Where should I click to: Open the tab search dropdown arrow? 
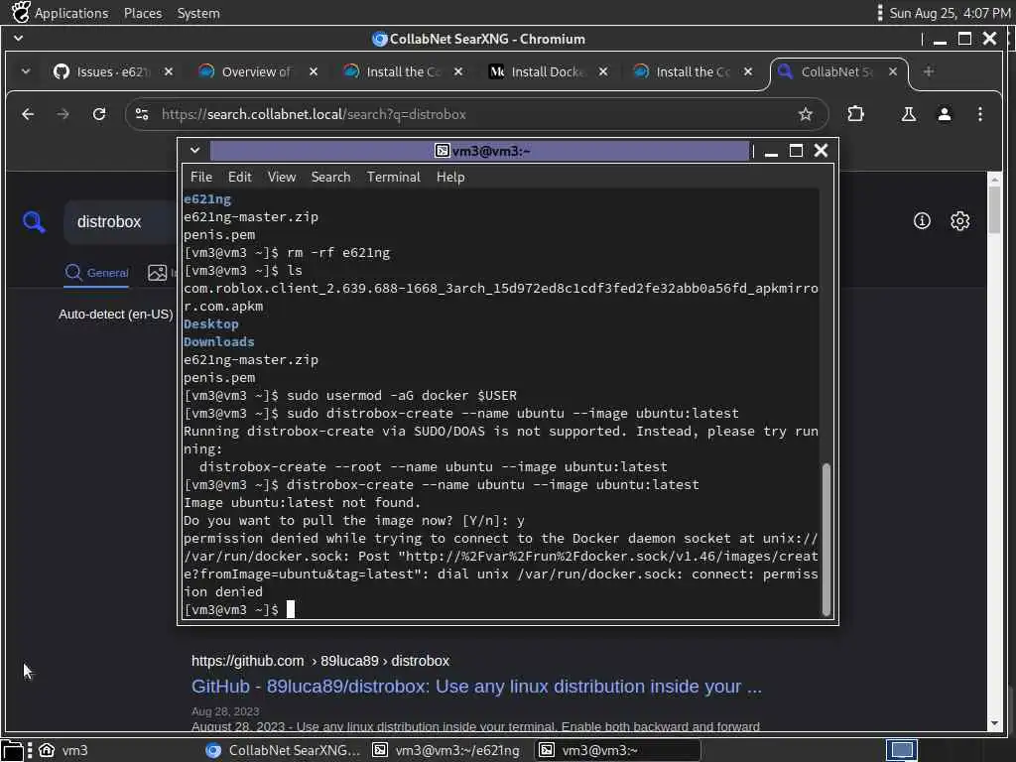(25, 71)
